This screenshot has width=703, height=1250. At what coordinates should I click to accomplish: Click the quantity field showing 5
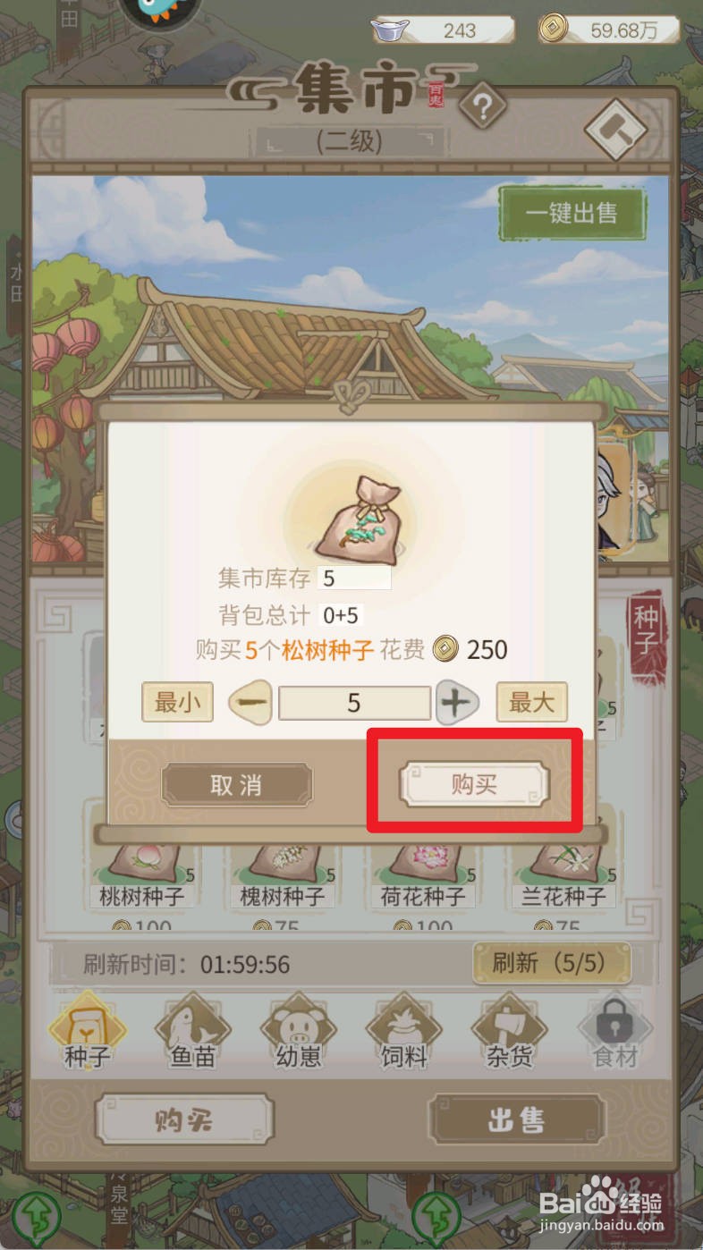355,703
